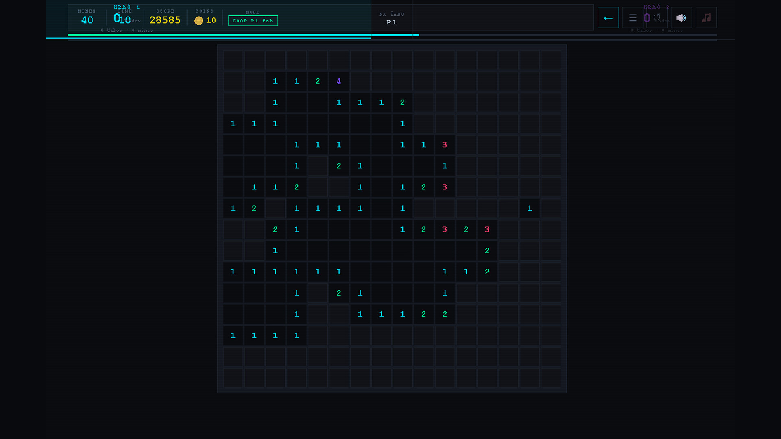This screenshot has height=439, width=781.
Task: Reveal the bottom-left corner covered cell
Action: 233,378
